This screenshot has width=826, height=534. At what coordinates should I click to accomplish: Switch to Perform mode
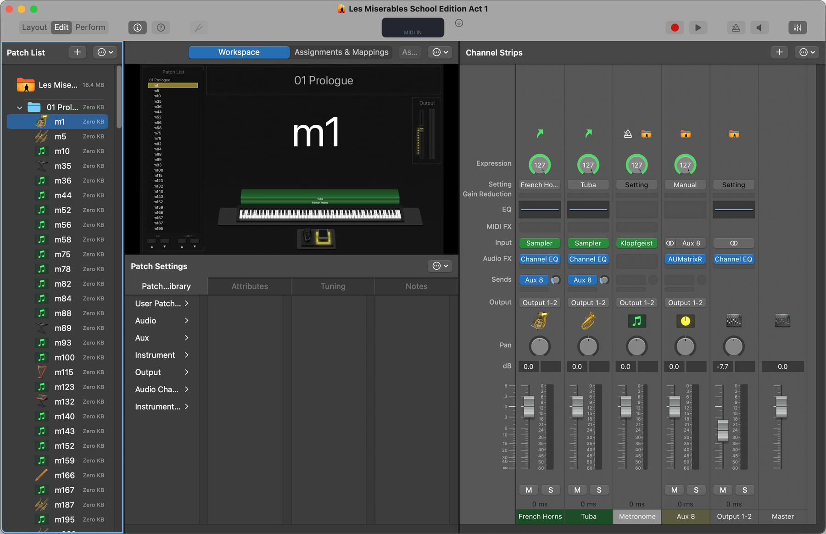pyautogui.click(x=90, y=28)
